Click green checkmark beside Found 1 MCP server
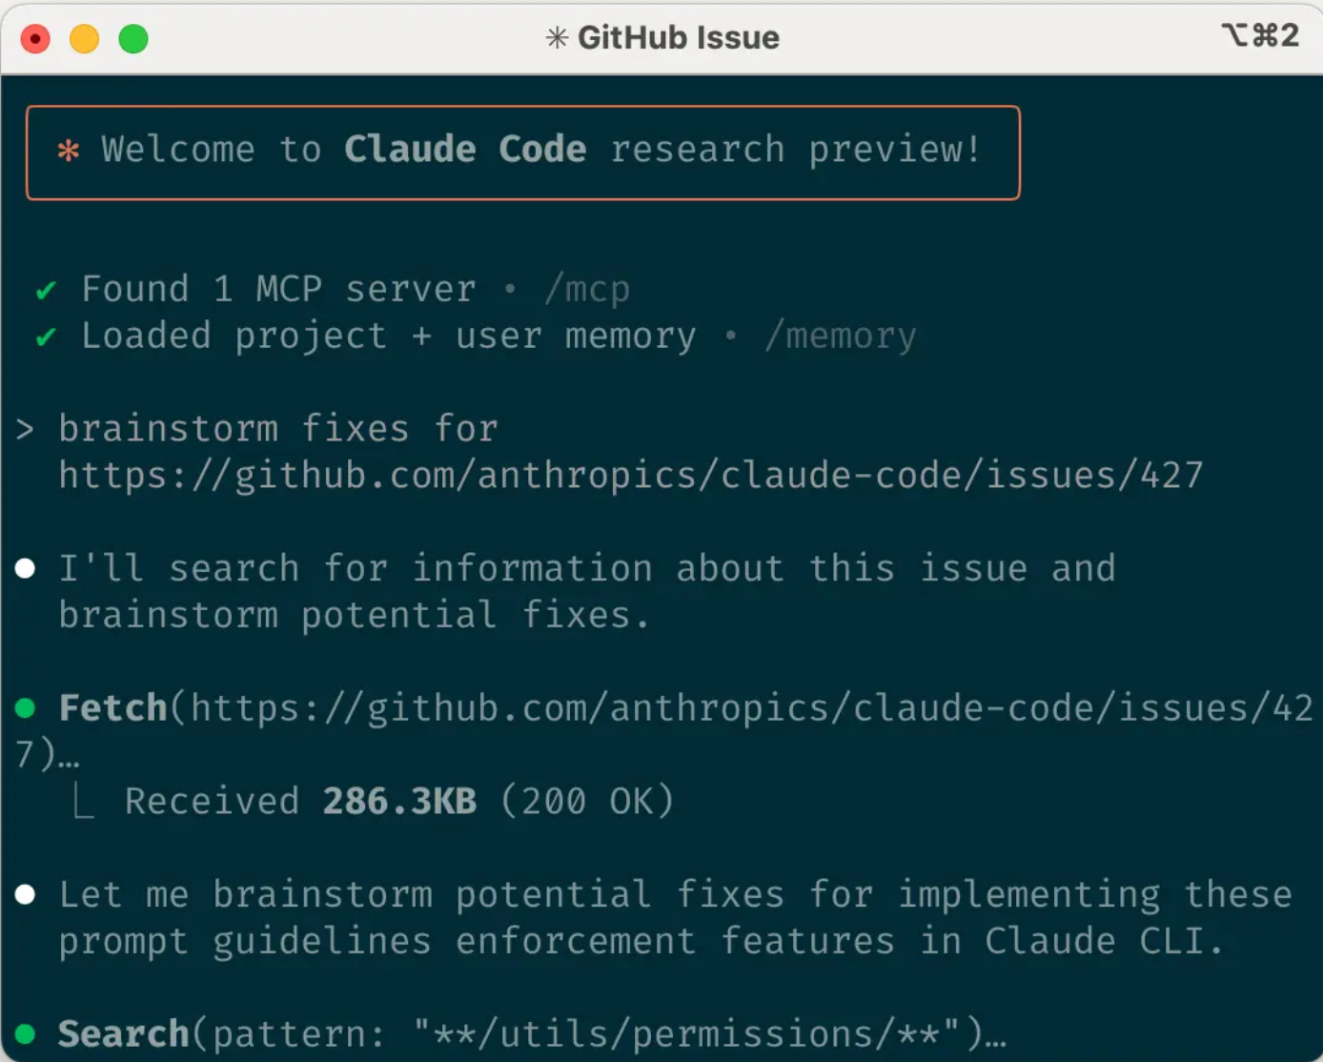Viewport: 1323px width, 1062px height. (x=46, y=290)
